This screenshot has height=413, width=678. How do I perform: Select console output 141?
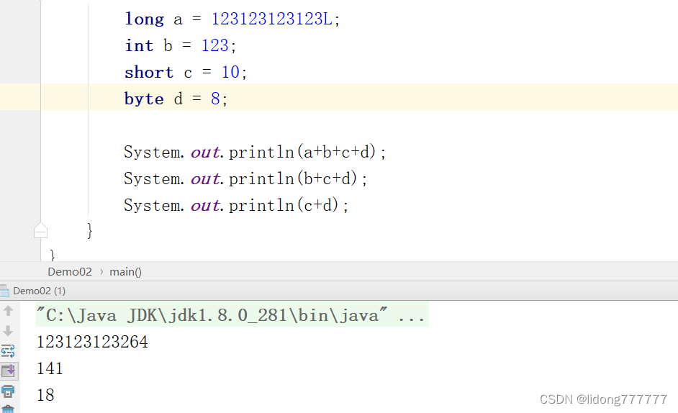(x=50, y=368)
